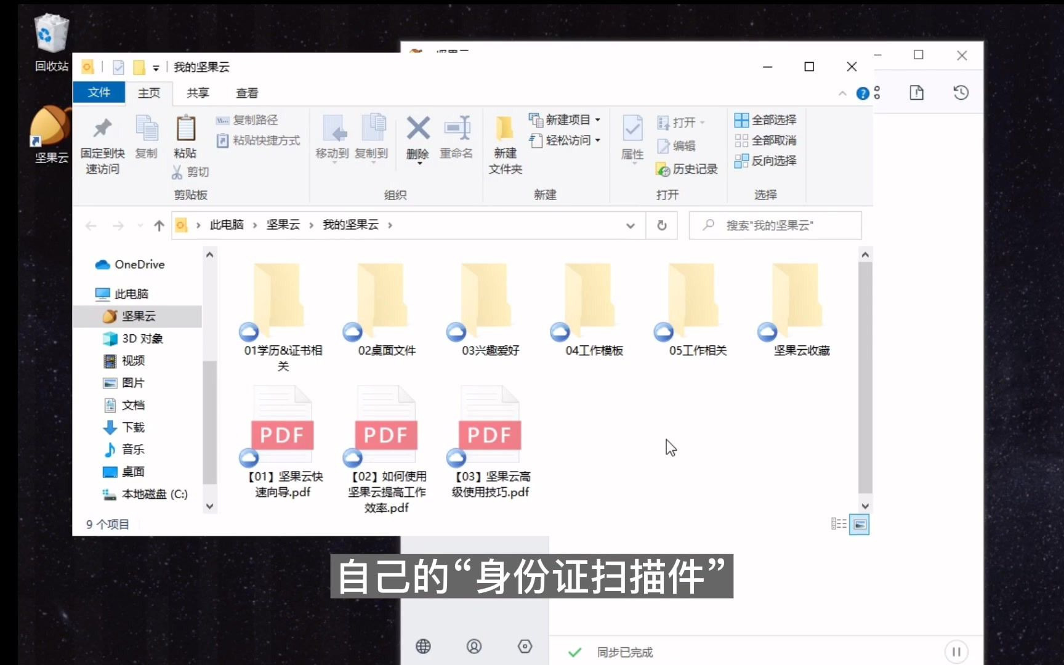Collapse the ribbon with chevron
This screenshot has width=1064, height=665.
[842, 94]
